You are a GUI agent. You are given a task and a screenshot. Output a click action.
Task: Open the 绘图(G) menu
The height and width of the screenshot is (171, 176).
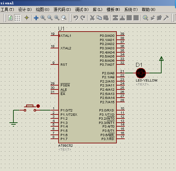click(x=43, y=10)
